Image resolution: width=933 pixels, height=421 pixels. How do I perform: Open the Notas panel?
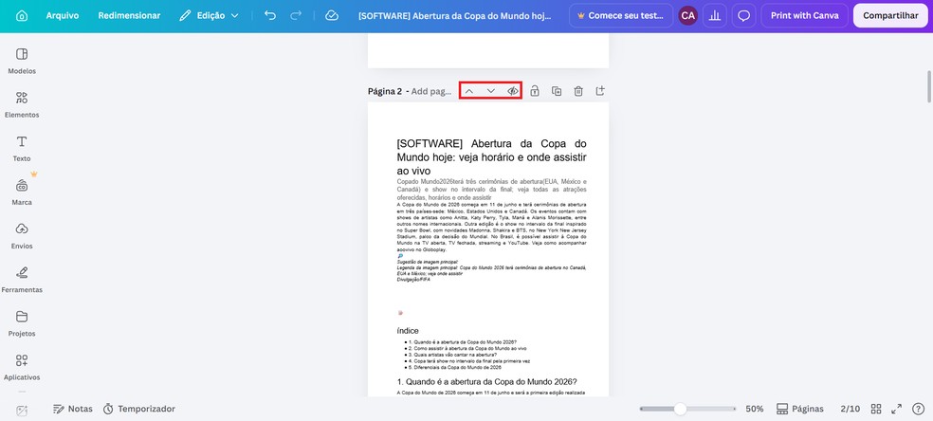click(x=73, y=409)
